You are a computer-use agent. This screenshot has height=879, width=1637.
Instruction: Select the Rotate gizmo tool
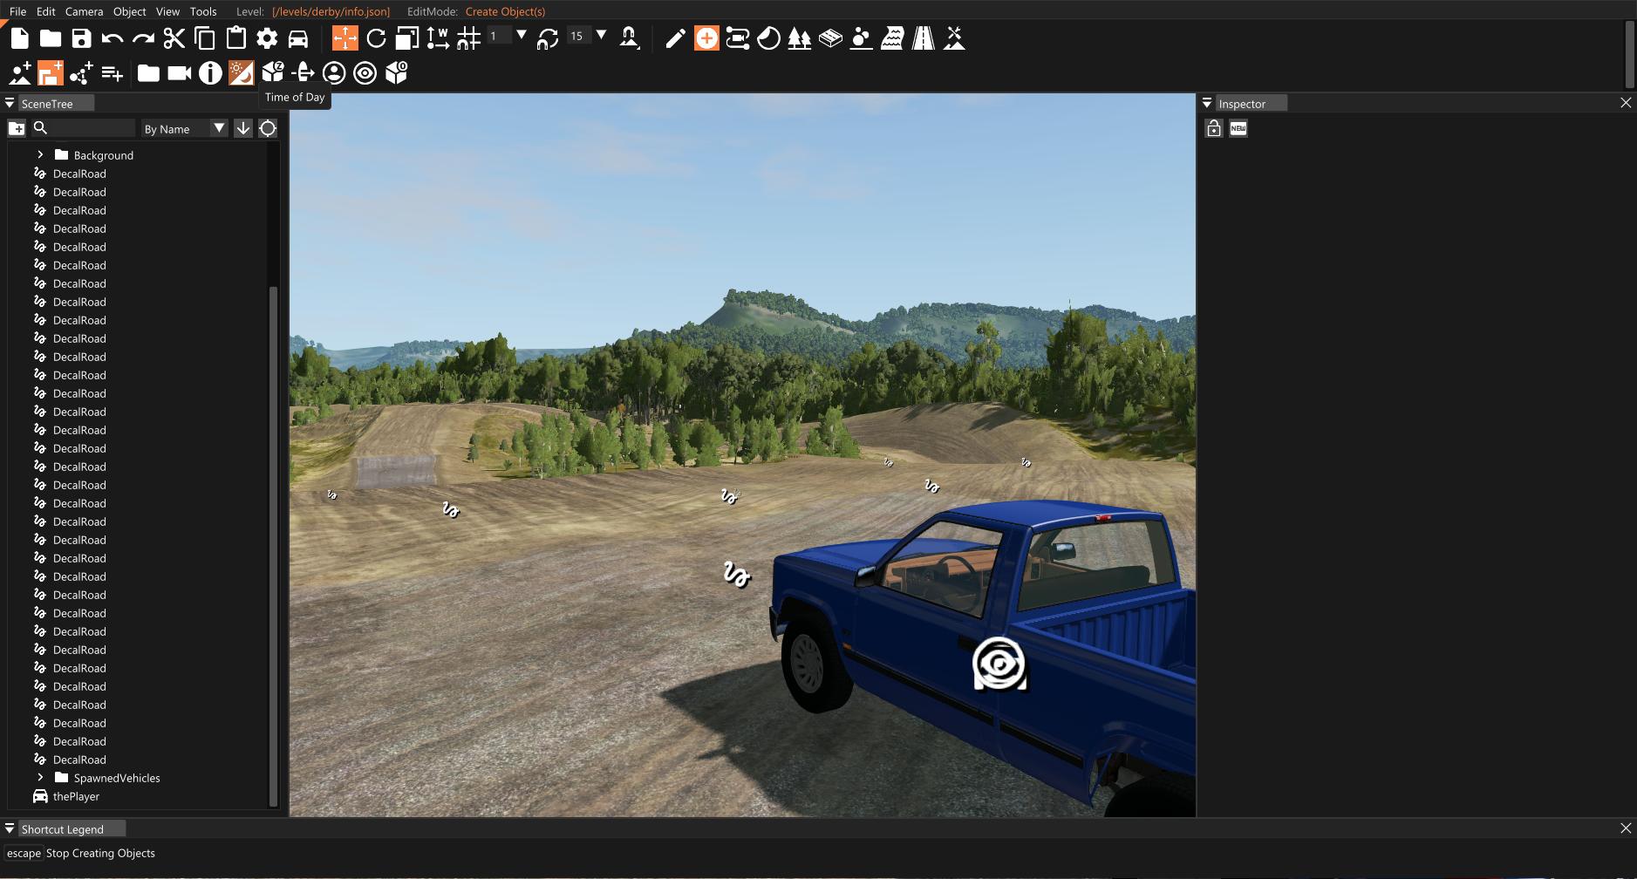click(x=376, y=38)
